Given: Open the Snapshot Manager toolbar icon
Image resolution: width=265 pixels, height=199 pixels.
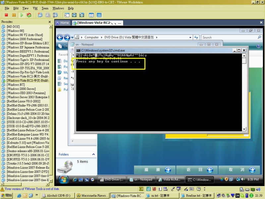Looking at the screenshot, I should 55,15.
